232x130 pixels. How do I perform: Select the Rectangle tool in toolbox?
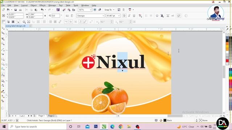coord(3,59)
